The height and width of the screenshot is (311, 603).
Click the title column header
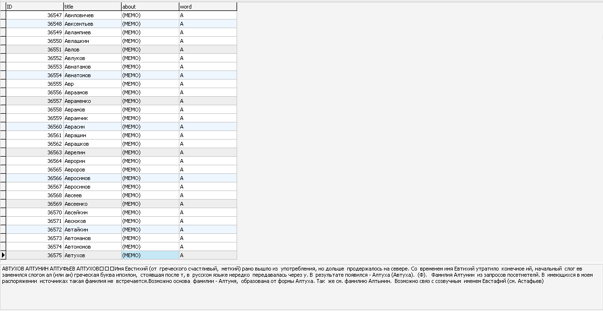92,7
